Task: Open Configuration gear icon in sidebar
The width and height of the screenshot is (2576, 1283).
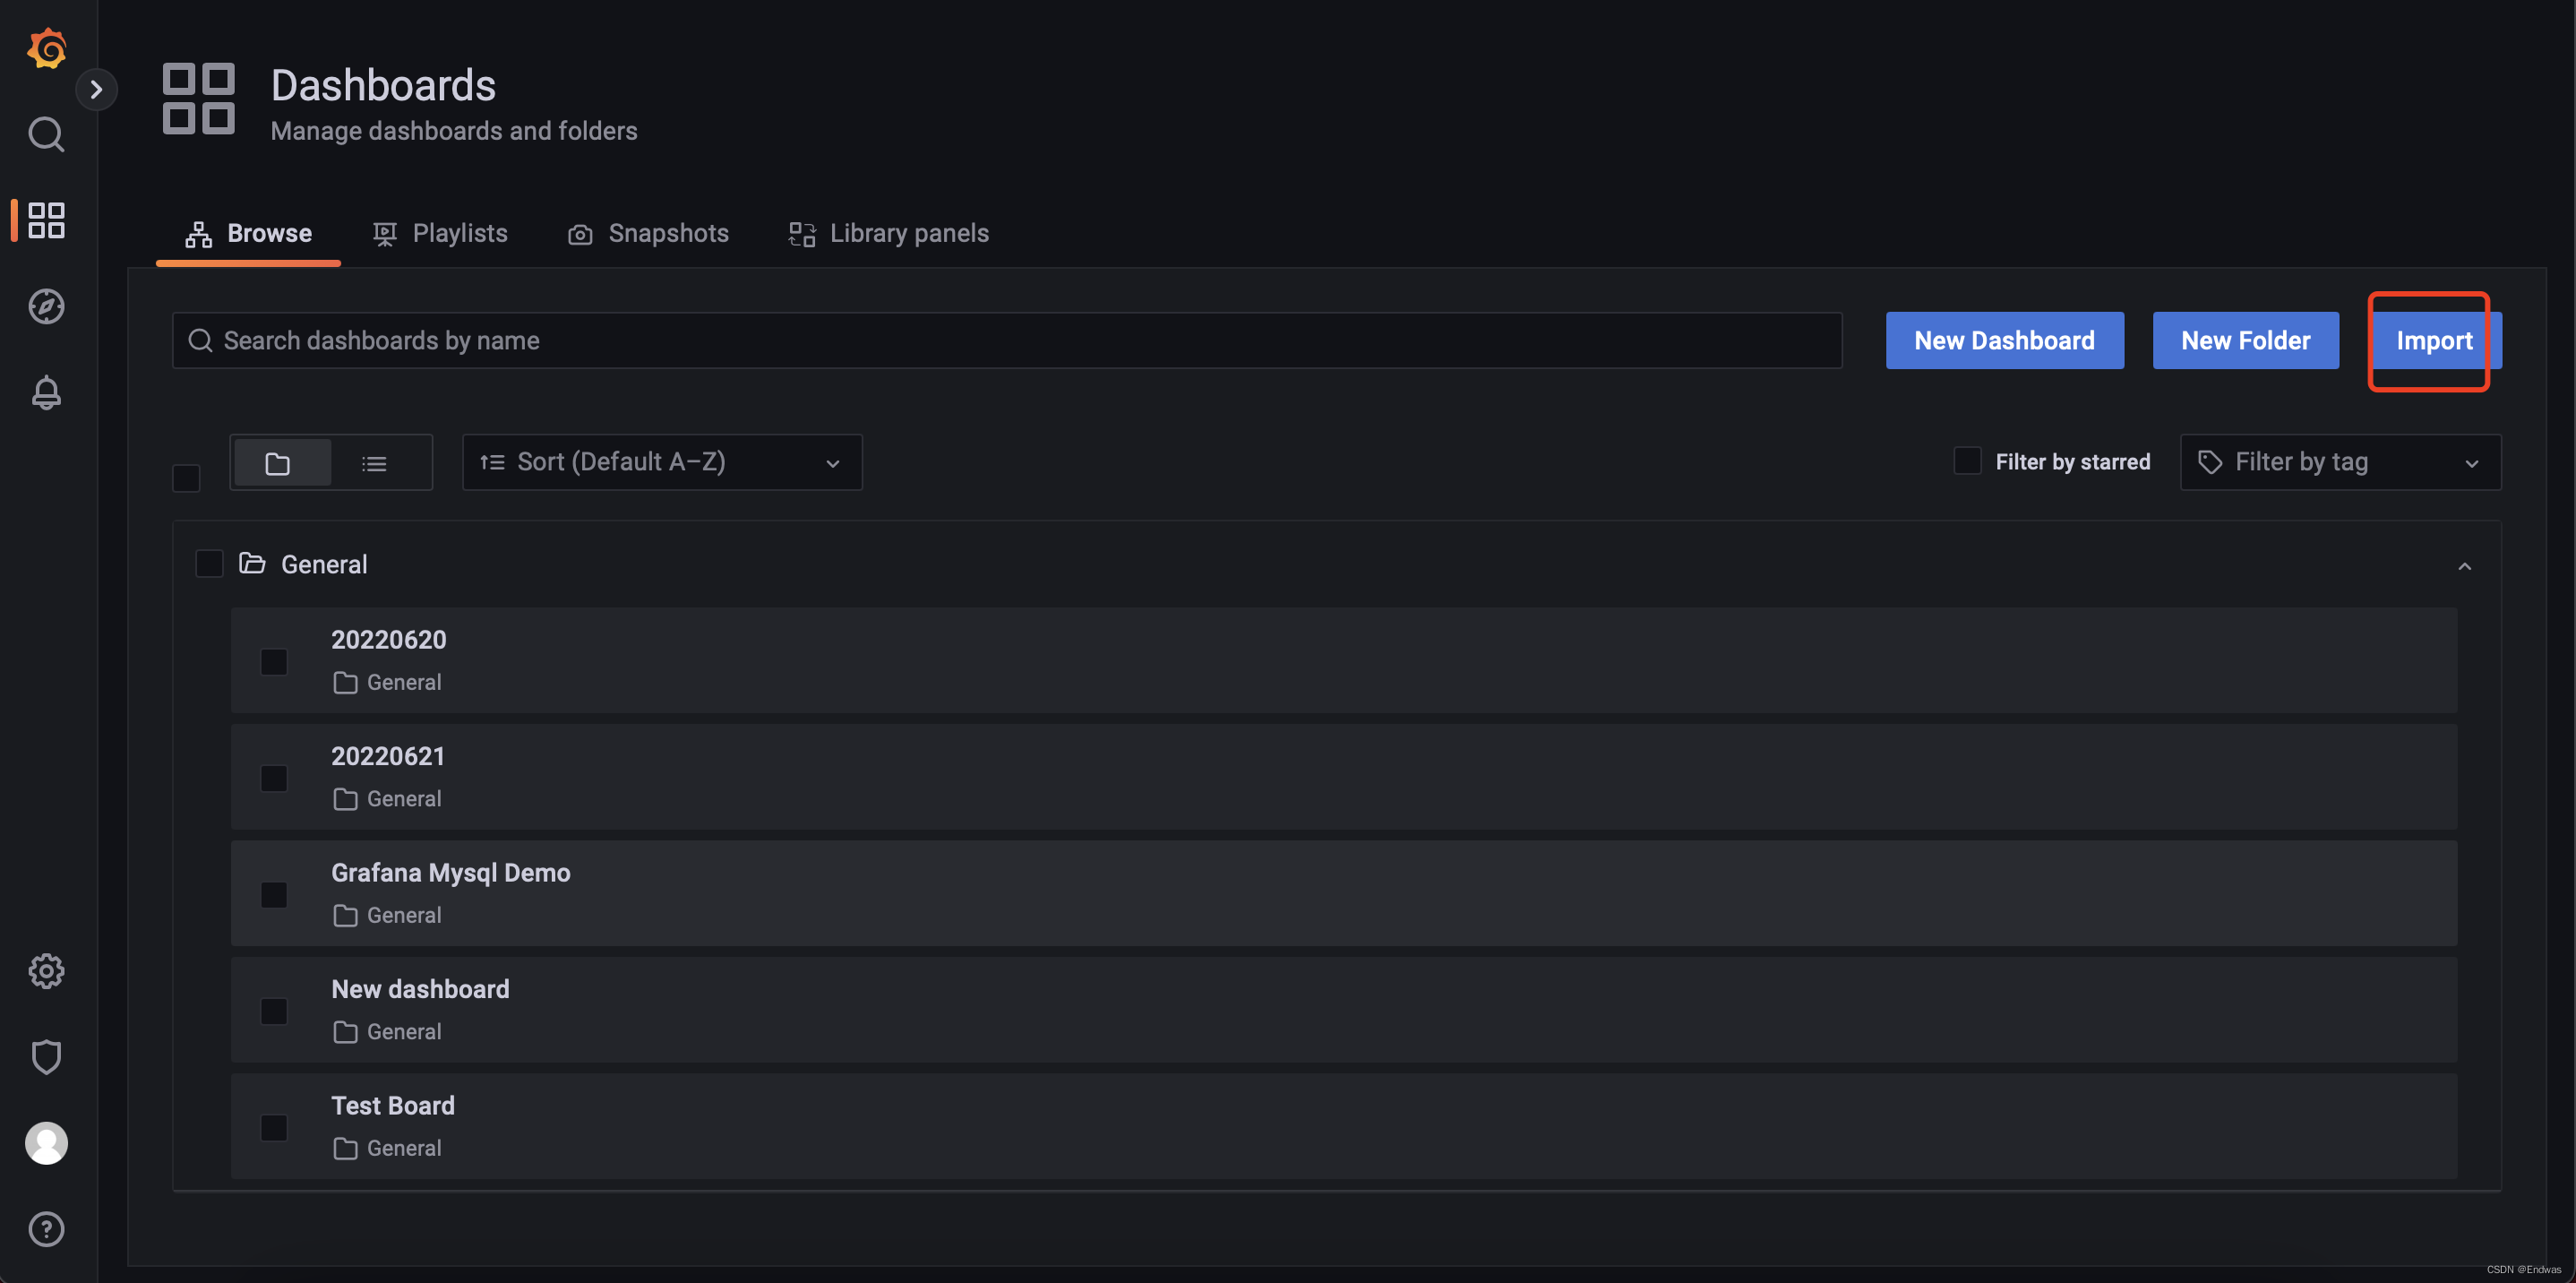Action: click(x=46, y=970)
